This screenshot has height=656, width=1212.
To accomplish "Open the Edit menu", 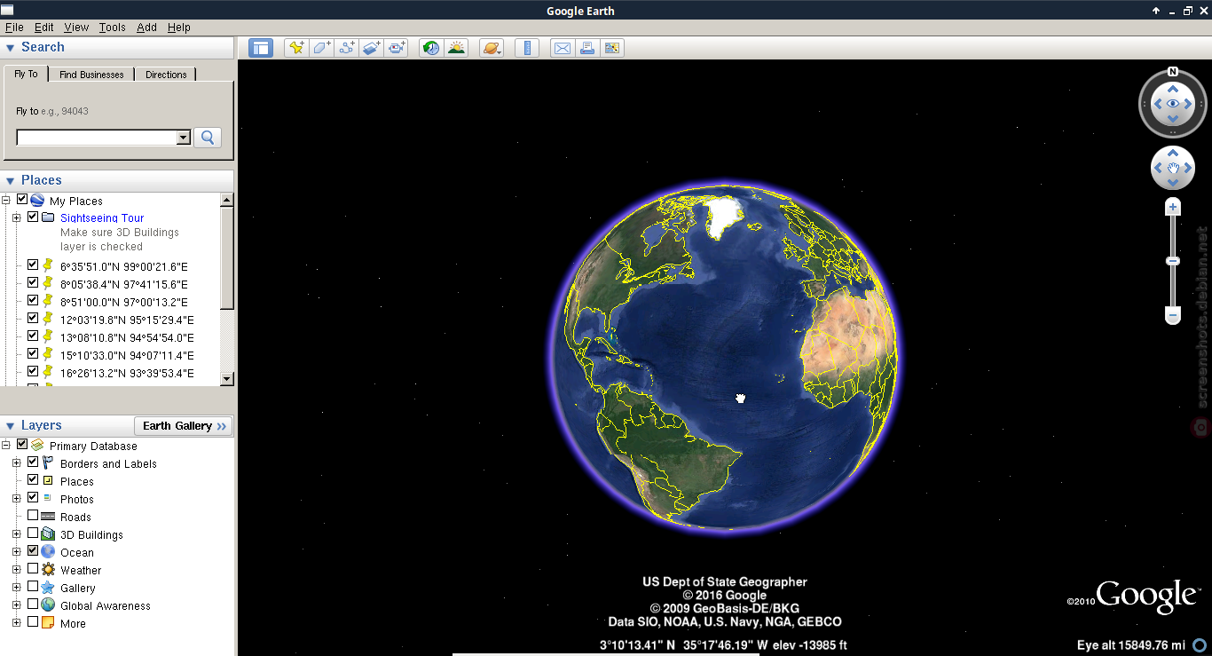I will [x=44, y=28].
